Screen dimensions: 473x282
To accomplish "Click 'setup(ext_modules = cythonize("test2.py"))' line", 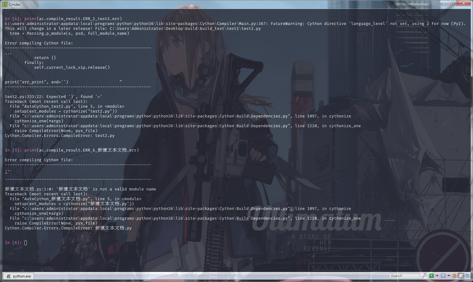I will pos(66,111).
